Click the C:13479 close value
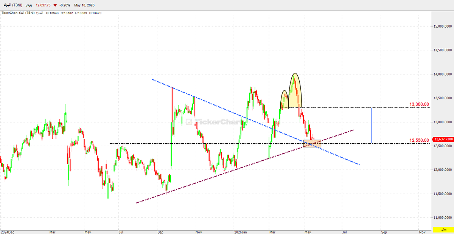 pos(95,13)
